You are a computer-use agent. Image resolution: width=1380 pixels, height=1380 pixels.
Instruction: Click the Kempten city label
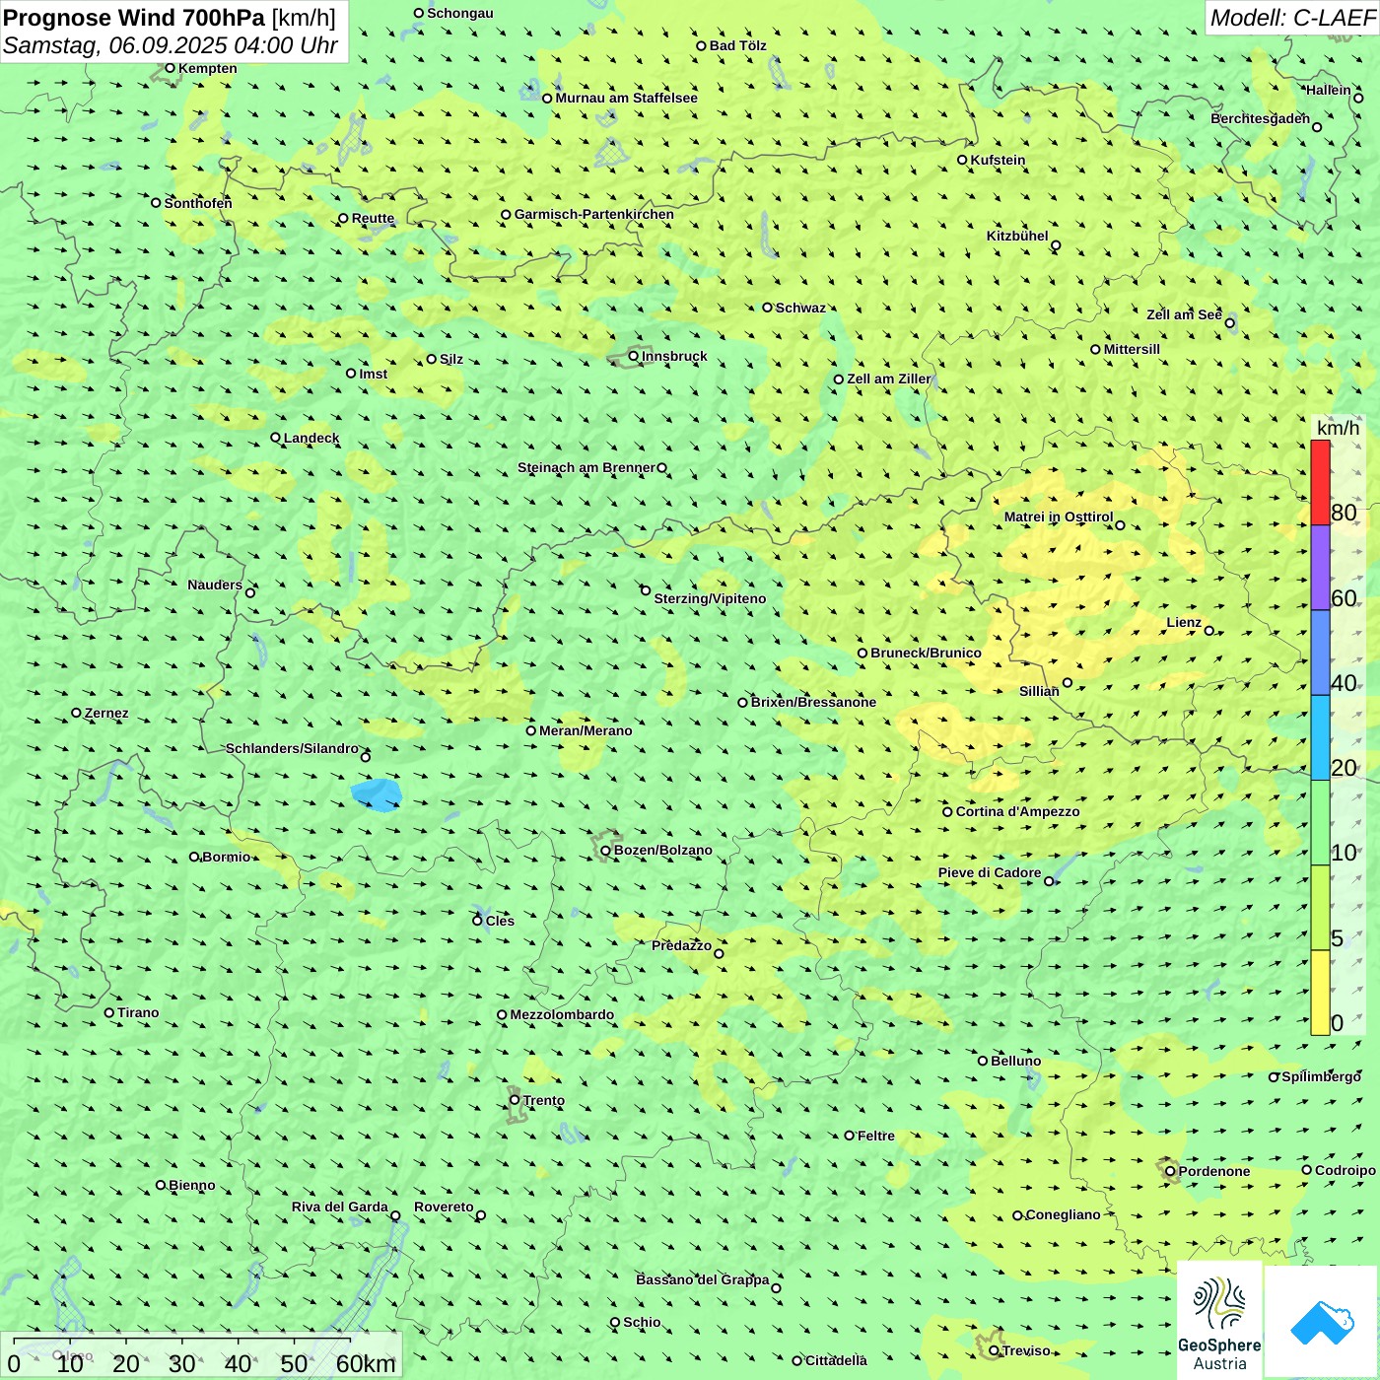(207, 68)
